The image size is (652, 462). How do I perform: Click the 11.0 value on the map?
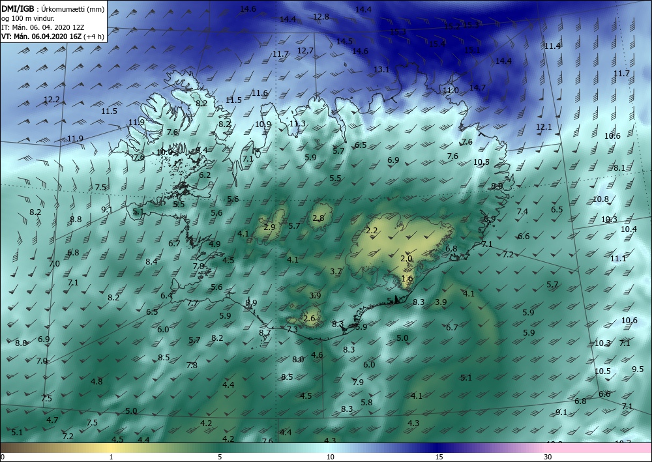click(451, 90)
